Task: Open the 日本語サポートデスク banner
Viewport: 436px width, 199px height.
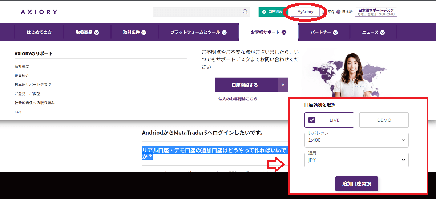Action: [x=376, y=12]
